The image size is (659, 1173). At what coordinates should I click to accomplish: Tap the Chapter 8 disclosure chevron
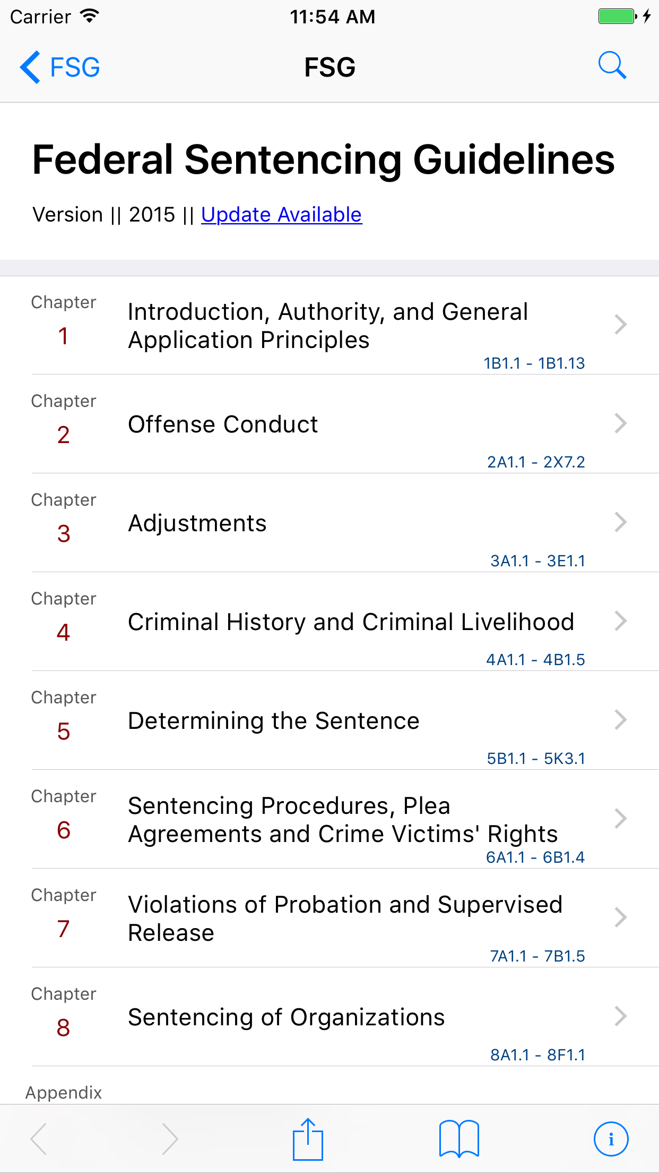(621, 1016)
